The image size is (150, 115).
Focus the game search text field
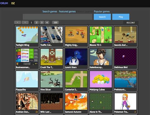[58, 17]
